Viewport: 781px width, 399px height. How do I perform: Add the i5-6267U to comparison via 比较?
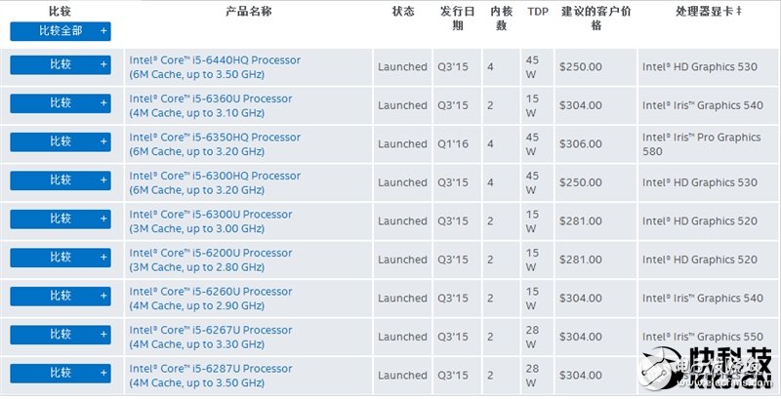[60, 336]
